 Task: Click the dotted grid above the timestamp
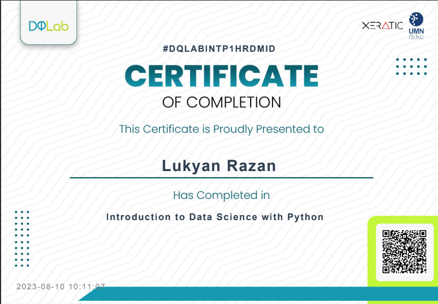point(22,239)
